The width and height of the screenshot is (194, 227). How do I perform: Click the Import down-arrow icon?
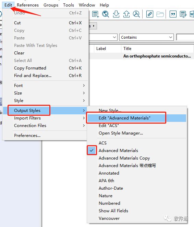(116, 14)
